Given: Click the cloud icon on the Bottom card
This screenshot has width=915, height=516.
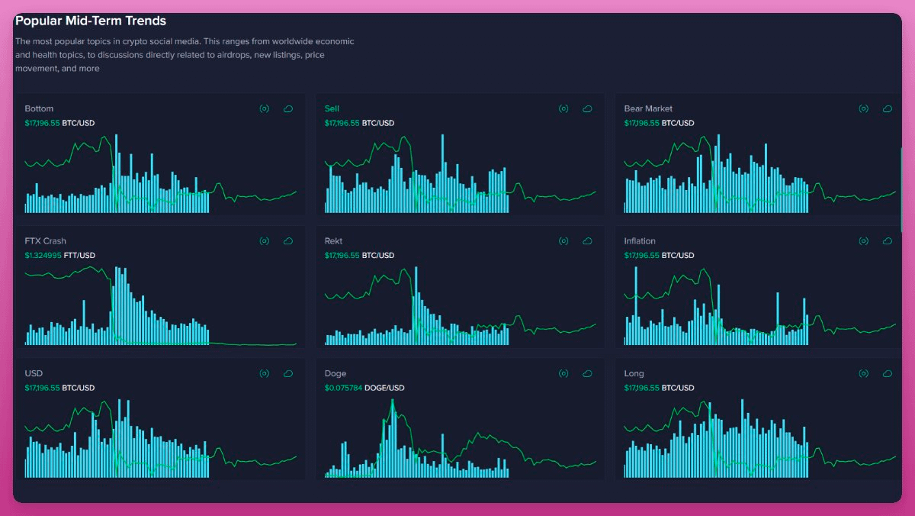Looking at the screenshot, I should pos(288,109).
